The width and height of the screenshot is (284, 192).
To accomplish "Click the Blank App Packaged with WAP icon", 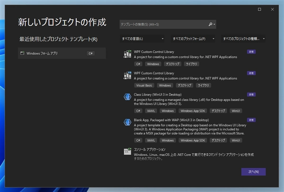I will (x=127, y=122).
